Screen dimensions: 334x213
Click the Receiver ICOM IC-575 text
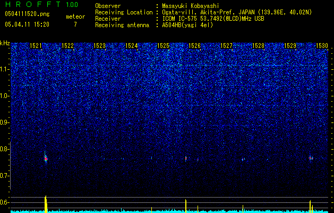tap(213, 19)
